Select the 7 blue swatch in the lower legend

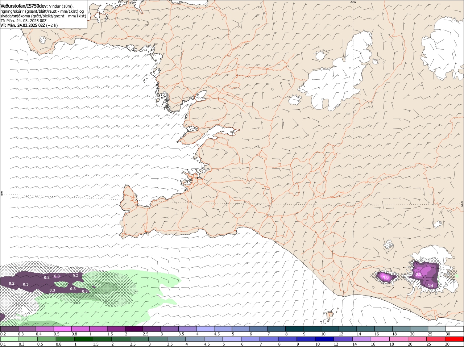[x=269, y=339]
